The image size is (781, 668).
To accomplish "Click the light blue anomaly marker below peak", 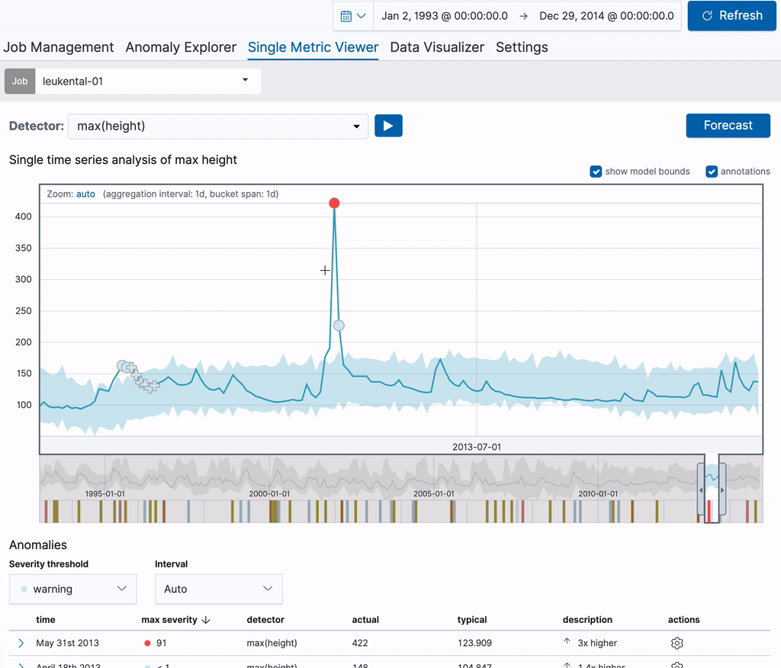I will [339, 326].
